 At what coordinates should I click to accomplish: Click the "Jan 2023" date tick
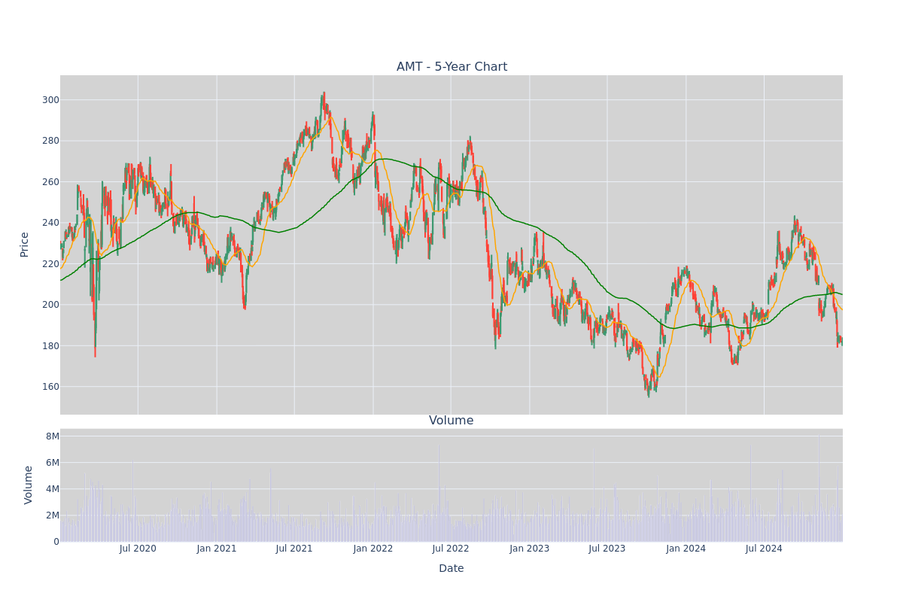click(x=530, y=549)
